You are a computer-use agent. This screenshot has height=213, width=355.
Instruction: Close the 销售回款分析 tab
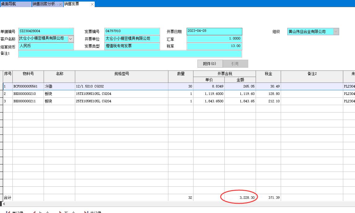pos(60,4)
